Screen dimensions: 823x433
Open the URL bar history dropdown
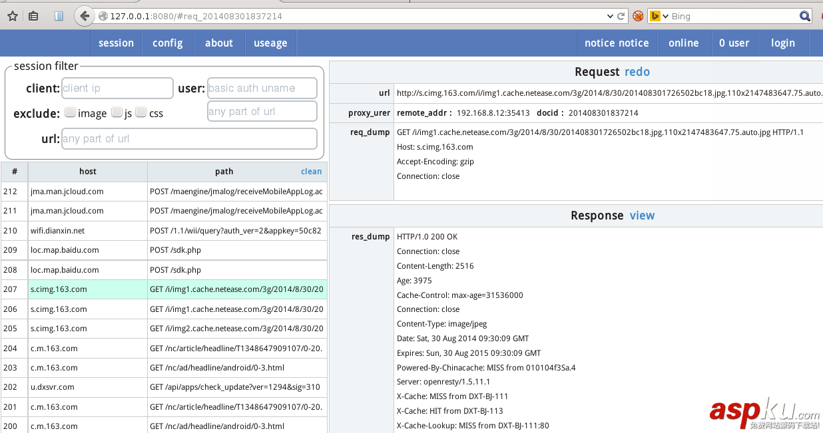pyautogui.click(x=611, y=16)
